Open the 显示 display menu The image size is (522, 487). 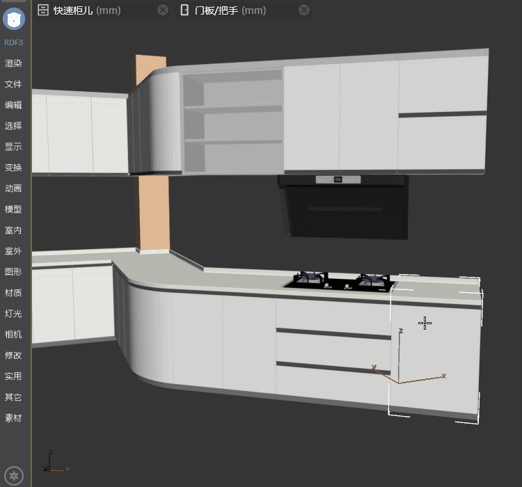point(13,147)
